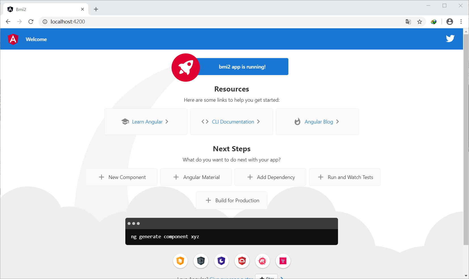Open the pink Meetup icon link
The width and height of the screenshot is (469, 279).
(x=263, y=261)
